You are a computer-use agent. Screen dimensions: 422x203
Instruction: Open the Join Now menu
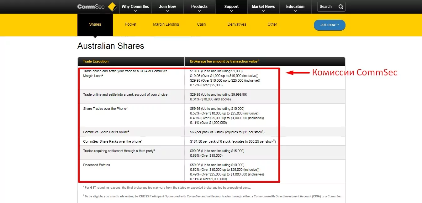(x=167, y=7)
